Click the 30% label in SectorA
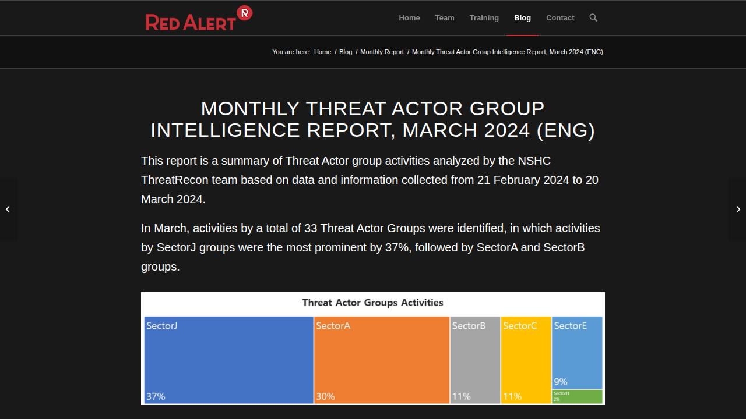746x419 pixels. (x=325, y=396)
